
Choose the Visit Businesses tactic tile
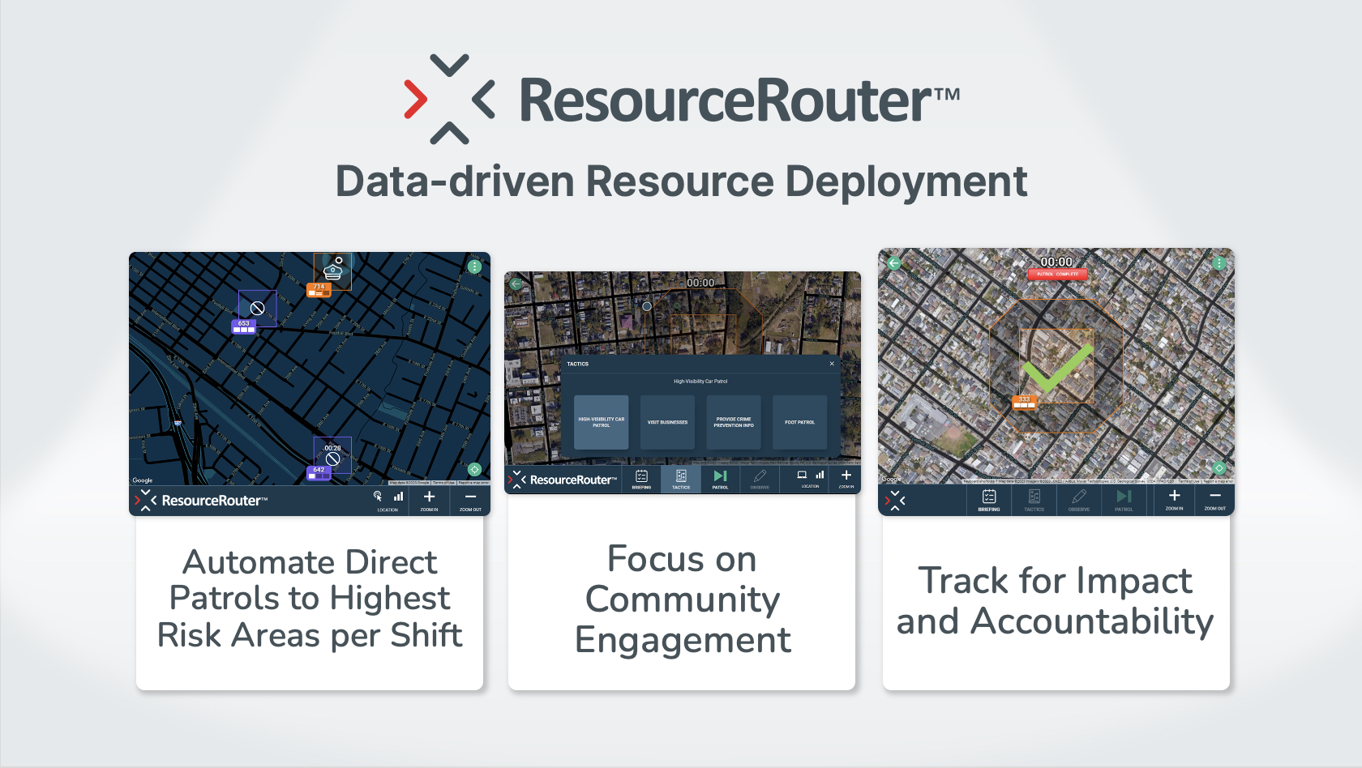[x=667, y=422]
